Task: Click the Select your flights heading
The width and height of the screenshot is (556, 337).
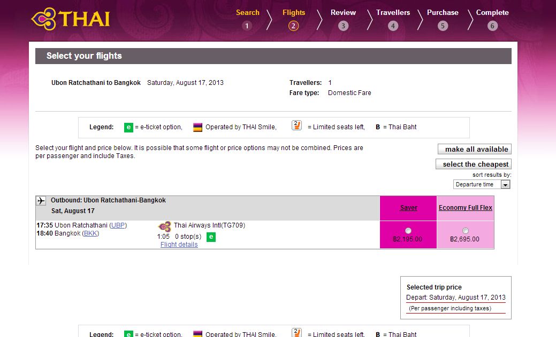Action: 84,56
